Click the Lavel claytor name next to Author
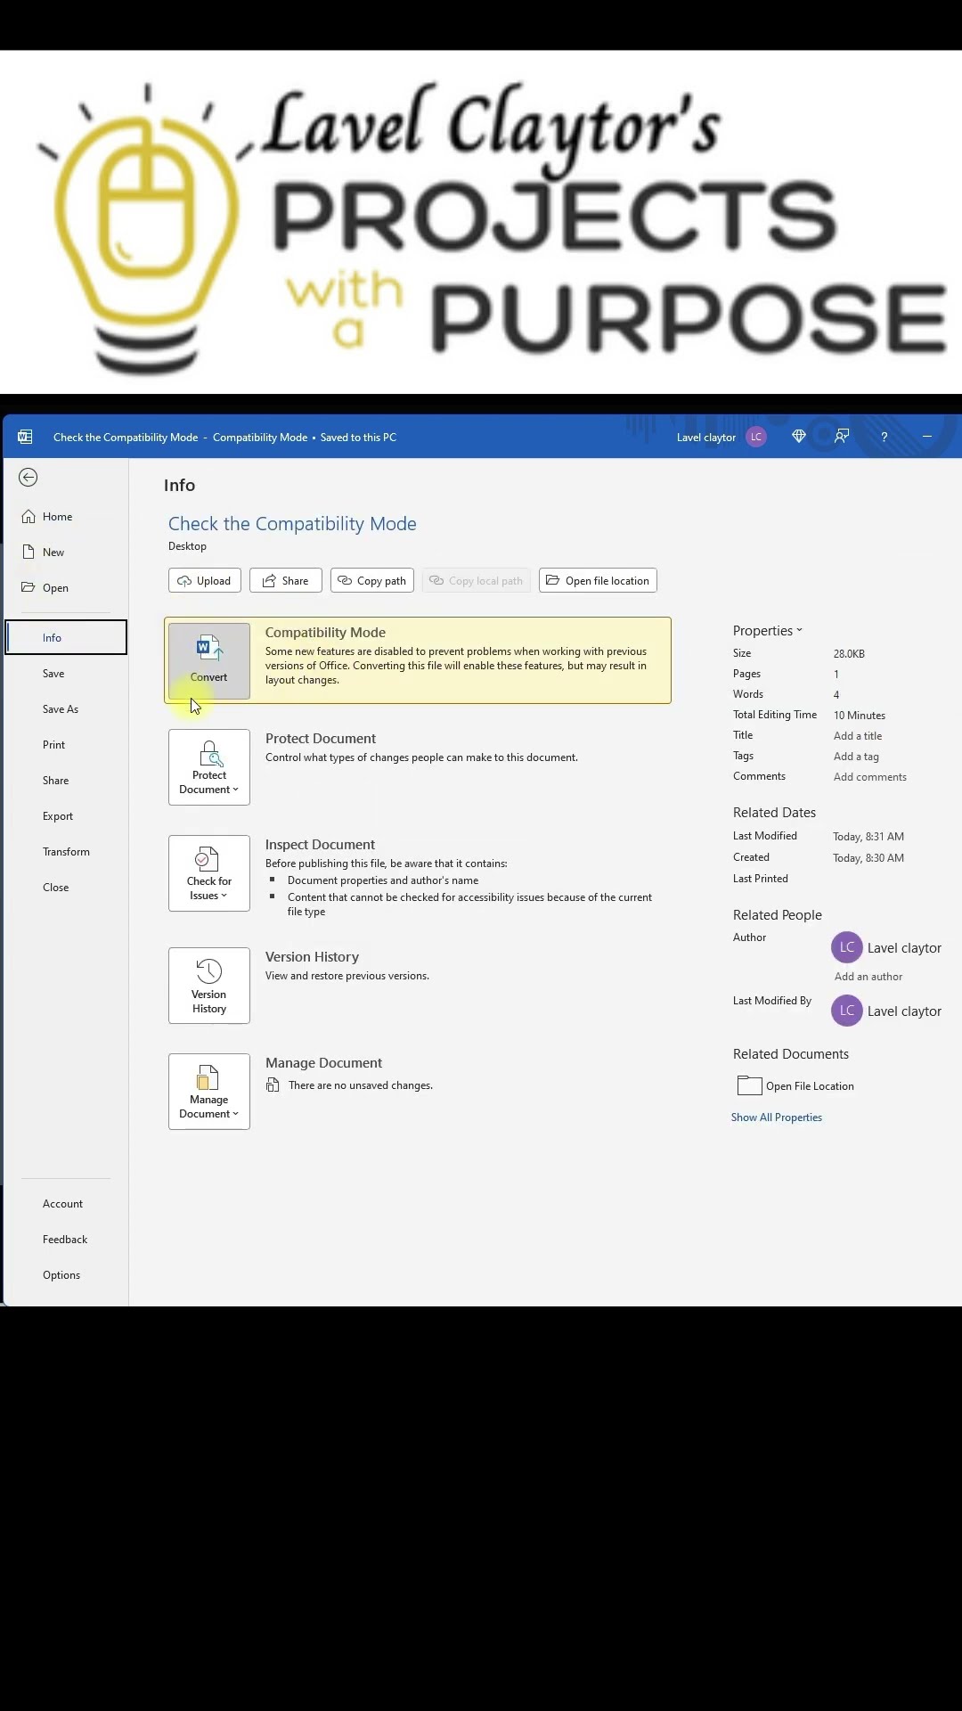Image resolution: width=962 pixels, height=1711 pixels. (x=904, y=948)
